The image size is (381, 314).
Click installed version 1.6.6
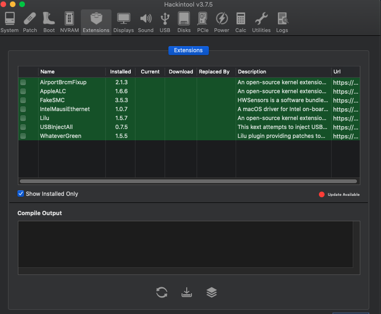[121, 91]
